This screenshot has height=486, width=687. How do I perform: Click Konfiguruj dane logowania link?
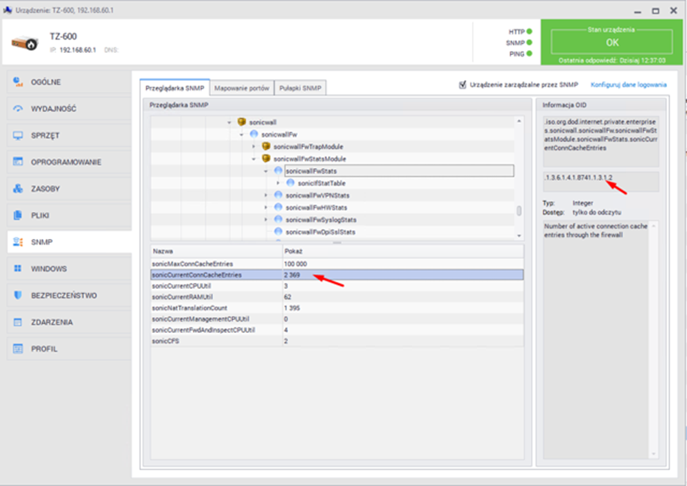coord(628,85)
